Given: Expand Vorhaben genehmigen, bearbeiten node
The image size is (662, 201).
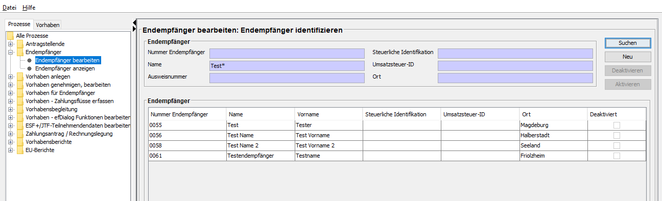Looking at the screenshot, I should (x=10, y=85).
